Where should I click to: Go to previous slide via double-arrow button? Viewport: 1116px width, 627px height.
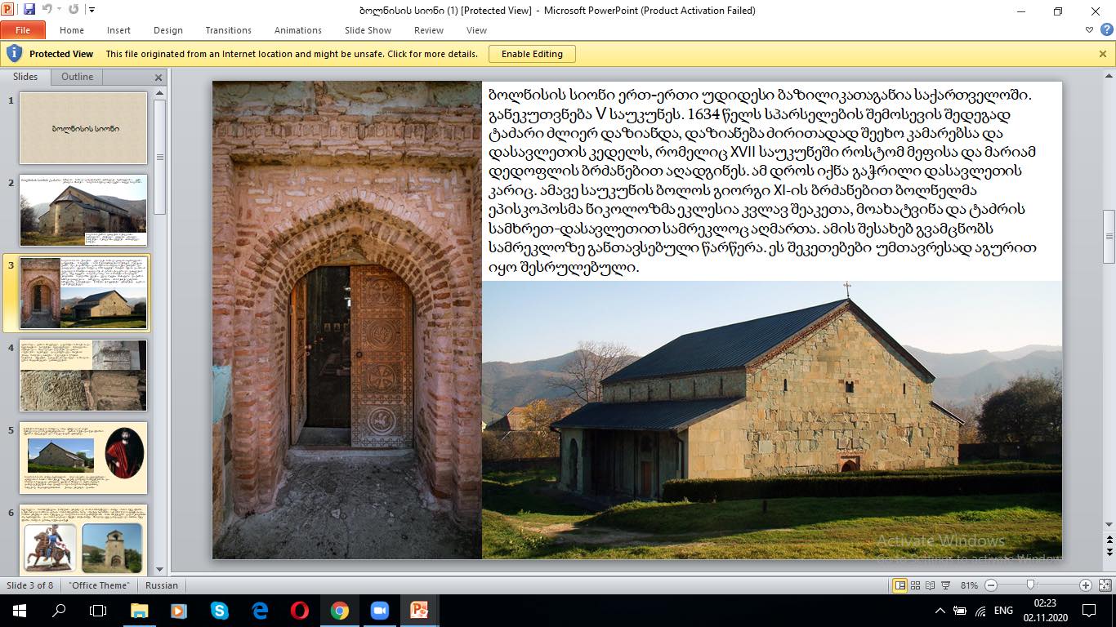click(x=1109, y=540)
